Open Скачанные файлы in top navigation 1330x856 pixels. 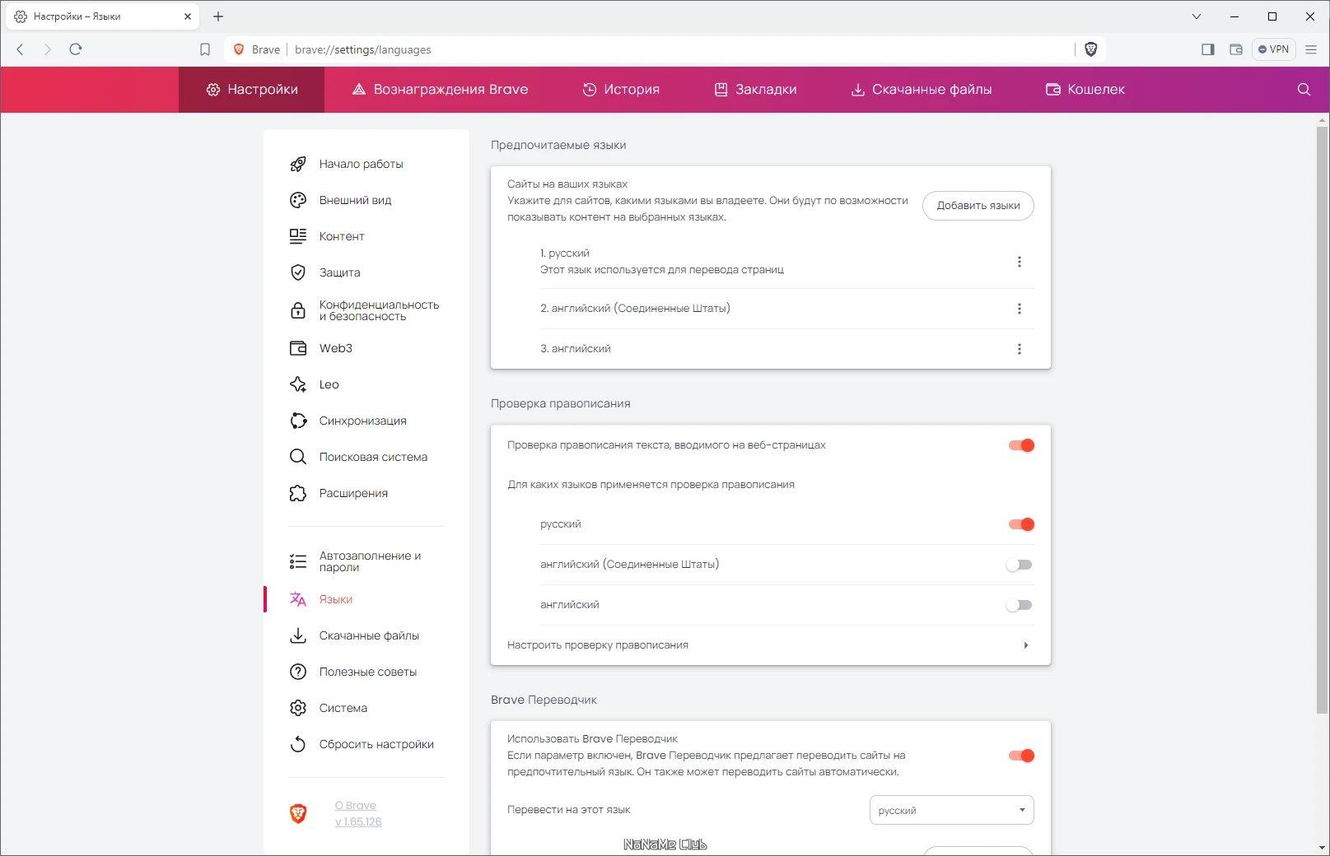(x=921, y=89)
